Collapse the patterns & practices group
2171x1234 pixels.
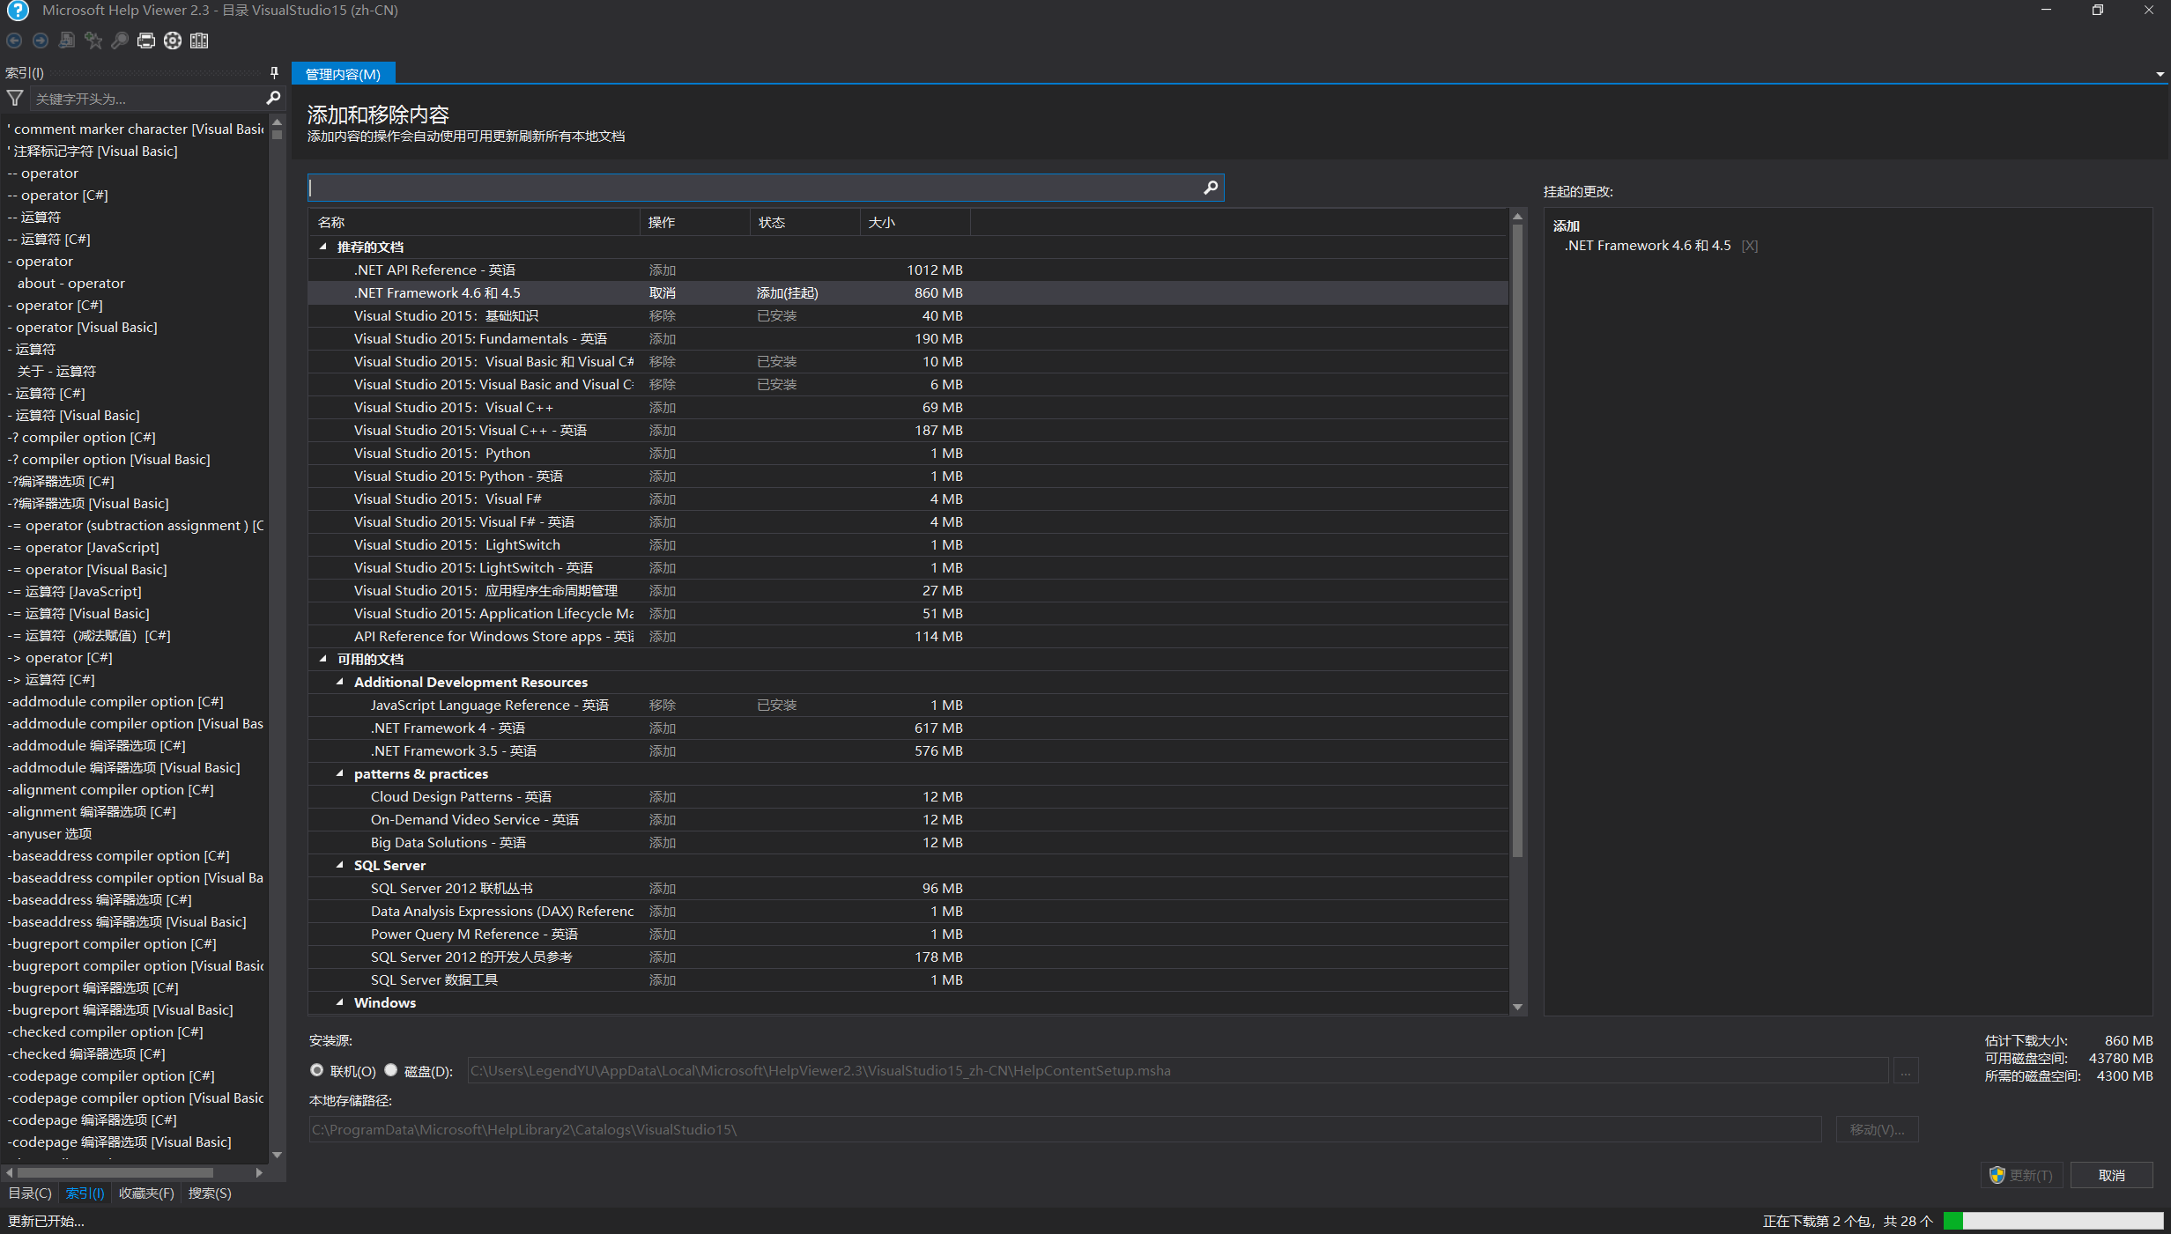click(x=340, y=774)
